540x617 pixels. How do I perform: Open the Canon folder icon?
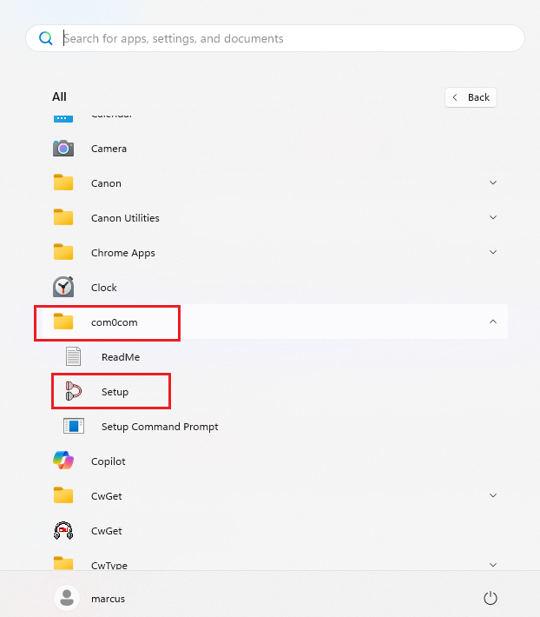tap(63, 183)
